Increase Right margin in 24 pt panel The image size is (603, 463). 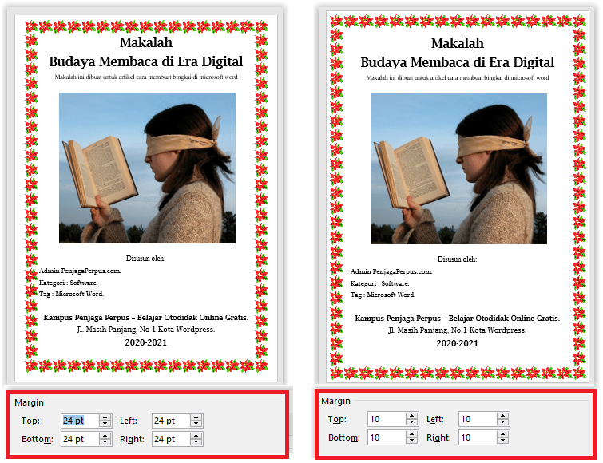pos(196,436)
